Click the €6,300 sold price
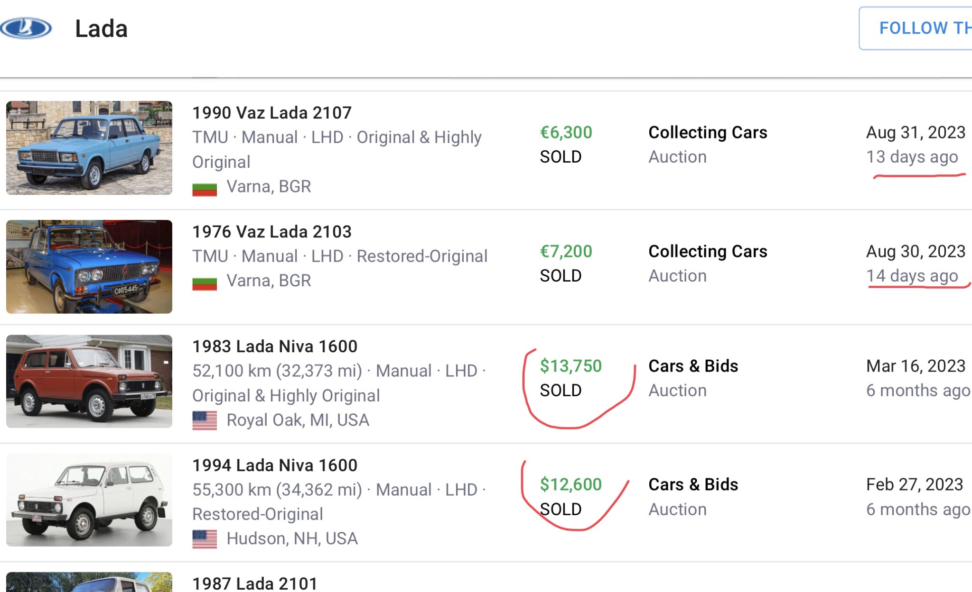 pos(566,132)
